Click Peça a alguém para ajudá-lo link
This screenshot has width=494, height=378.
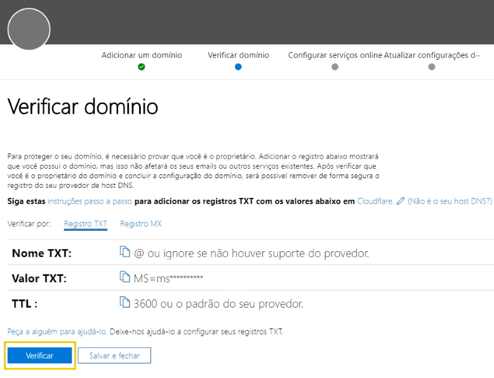[58, 332]
